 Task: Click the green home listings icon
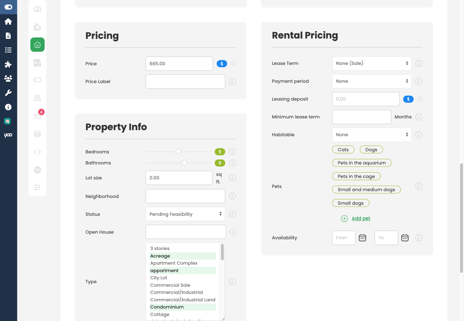37,45
